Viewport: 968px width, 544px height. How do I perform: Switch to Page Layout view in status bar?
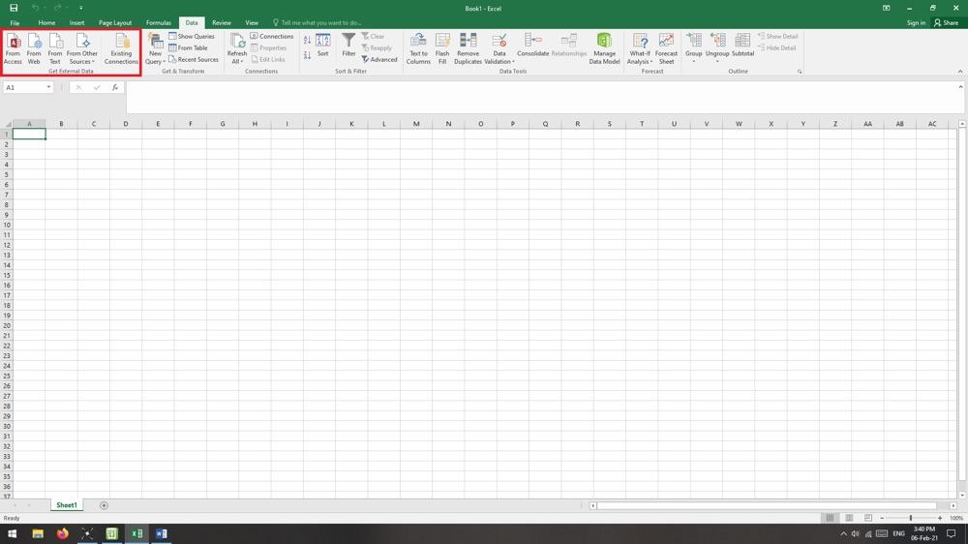(849, 518)
